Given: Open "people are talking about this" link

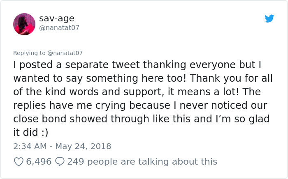Looking at the screenshot, I should 152,162.
